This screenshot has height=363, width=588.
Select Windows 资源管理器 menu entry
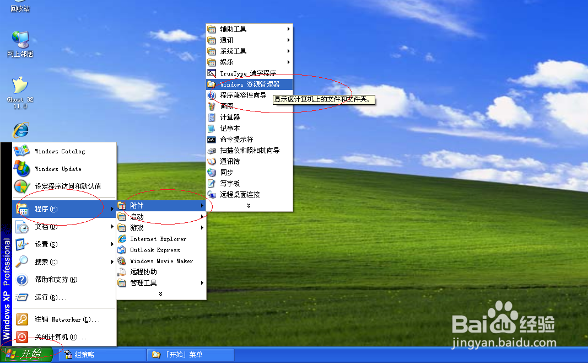(250, 84)
